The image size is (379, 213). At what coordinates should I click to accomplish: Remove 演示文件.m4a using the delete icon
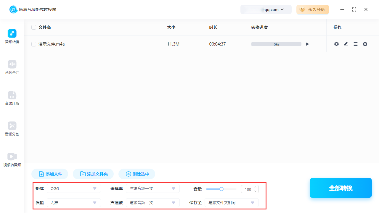click(365, 44)
